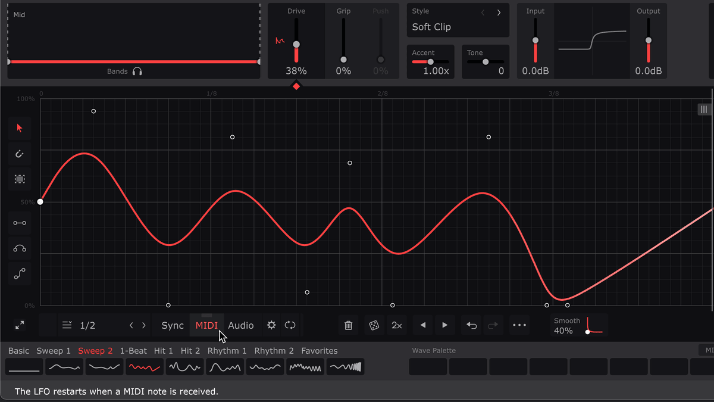Open the three-dots more options menu

point(519,325)
